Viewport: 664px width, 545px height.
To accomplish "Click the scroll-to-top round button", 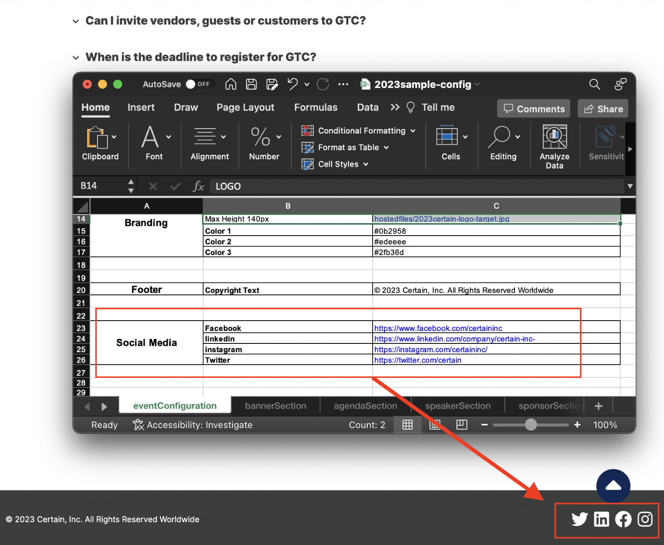I will click(x=613, y=486).
